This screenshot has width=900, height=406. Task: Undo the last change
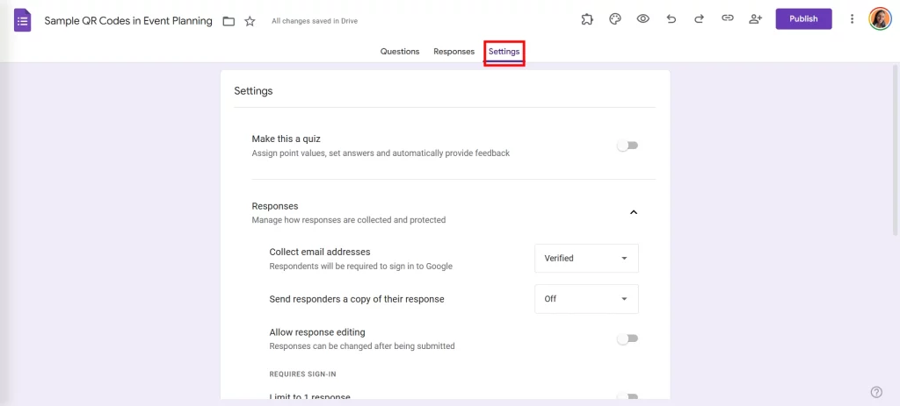[x=671, y=19]
